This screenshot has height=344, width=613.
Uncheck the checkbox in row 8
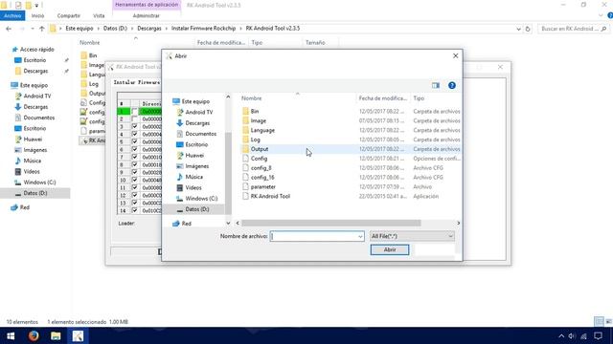coord(134,164)
